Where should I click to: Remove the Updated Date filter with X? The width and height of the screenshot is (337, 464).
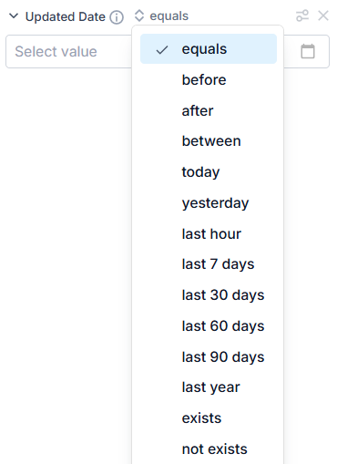click(x=323, y=15)
